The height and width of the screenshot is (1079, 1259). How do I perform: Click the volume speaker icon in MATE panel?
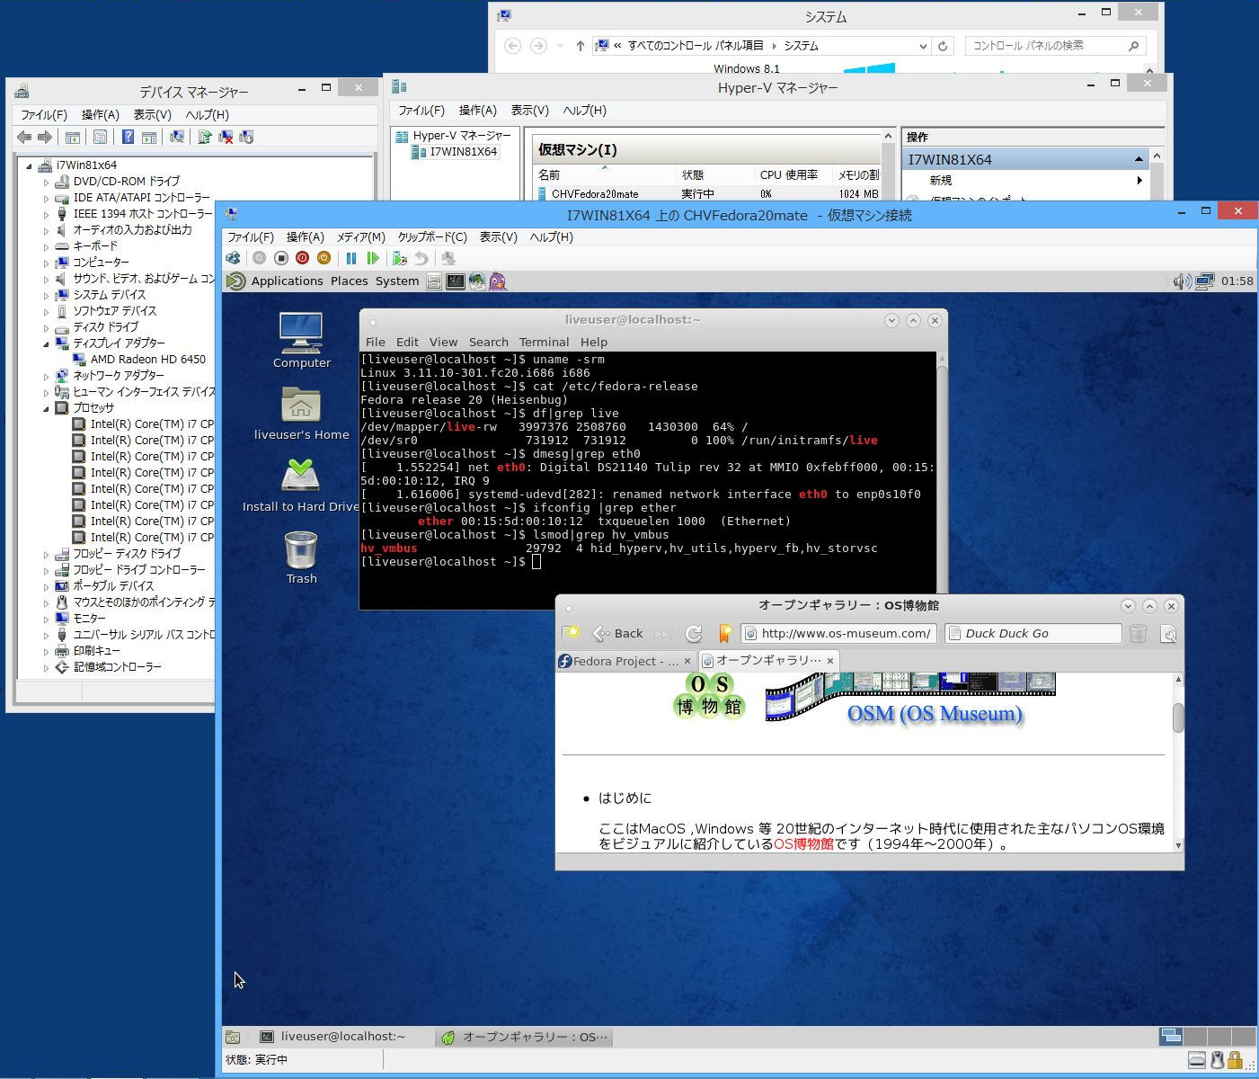(1182, 281)
